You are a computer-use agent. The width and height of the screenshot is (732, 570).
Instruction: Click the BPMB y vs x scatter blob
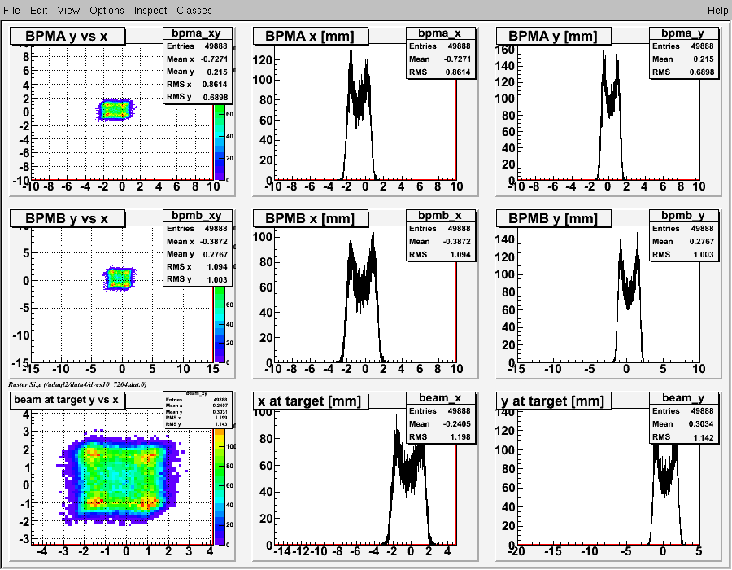120,278
